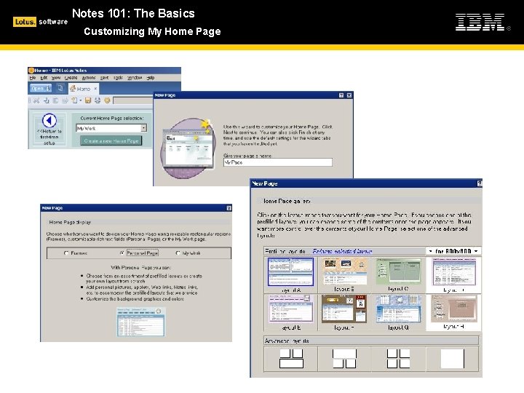Viewport: 524px width, 393px height.
Task: Choose two-over-one advanced layout icon
Action: coord(291,359)
